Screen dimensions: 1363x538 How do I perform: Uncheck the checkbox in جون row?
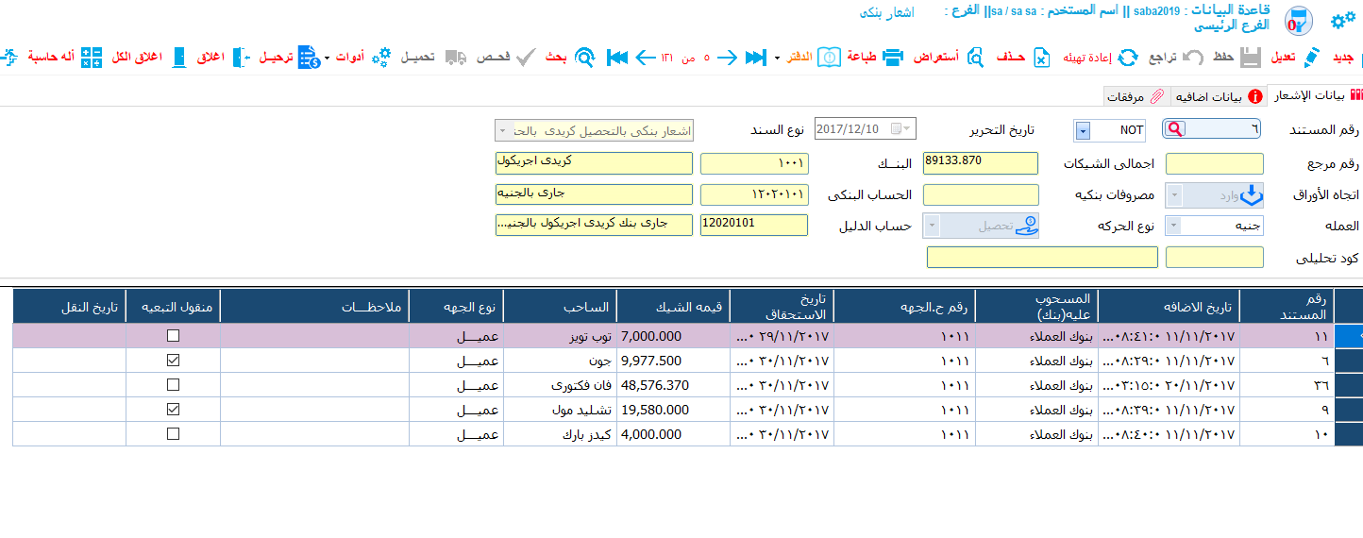coord(173,360)
